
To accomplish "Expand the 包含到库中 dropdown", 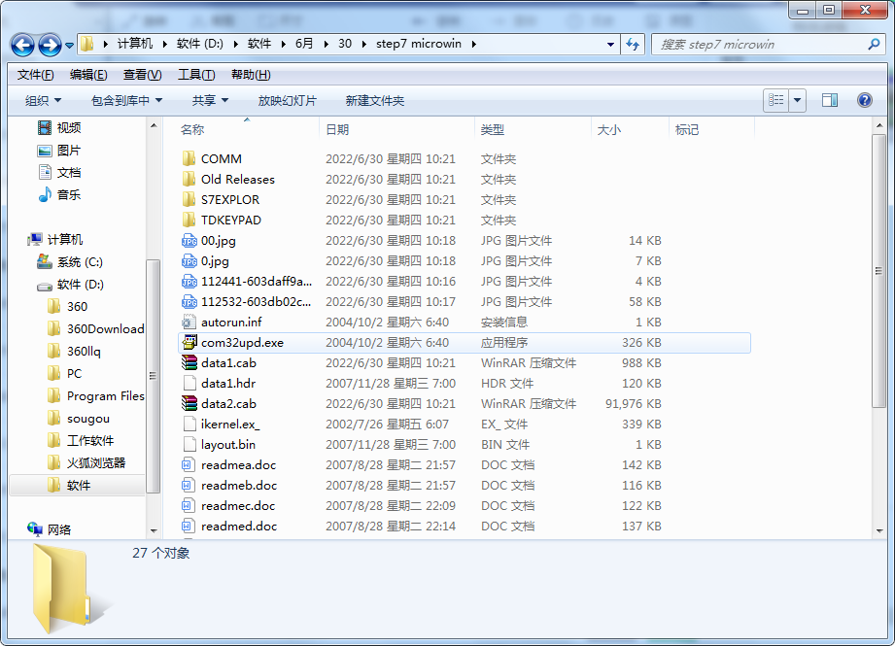I will click(x=126, y=100).
